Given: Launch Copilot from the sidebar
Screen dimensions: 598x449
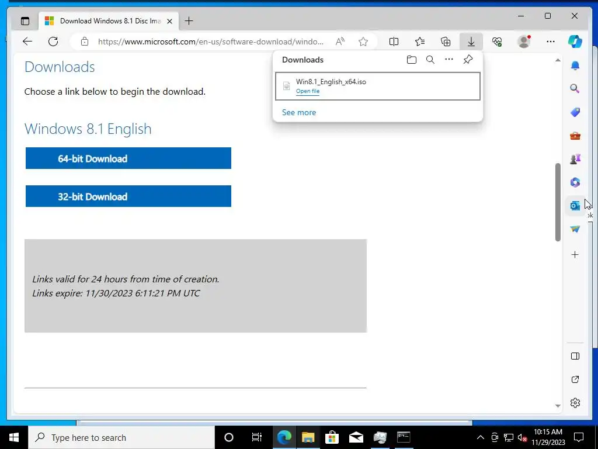Looking at the screenshot, I should point(575,42).
